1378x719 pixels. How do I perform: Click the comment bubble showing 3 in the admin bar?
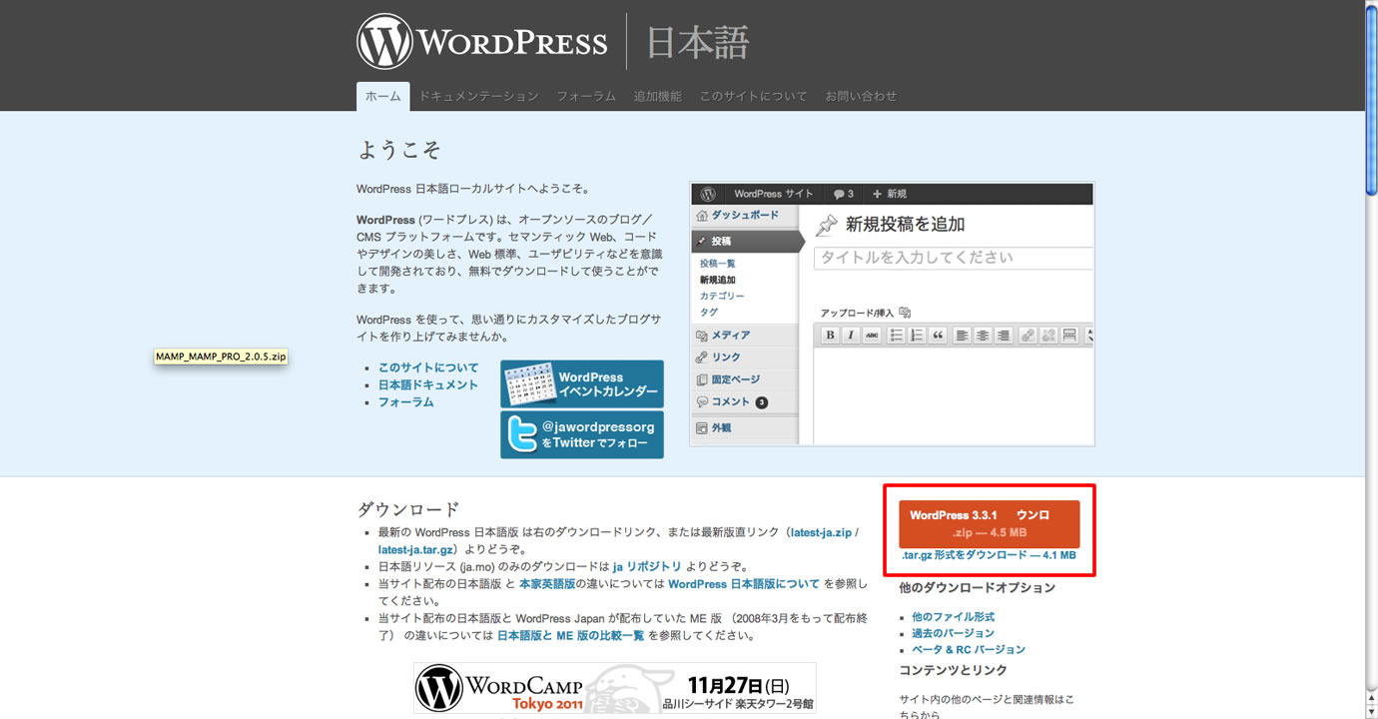(844, 194)
